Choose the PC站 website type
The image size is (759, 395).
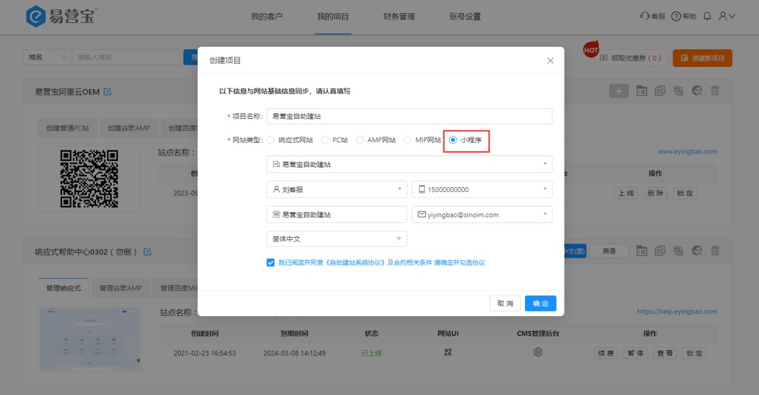click(x=325, y=140)
